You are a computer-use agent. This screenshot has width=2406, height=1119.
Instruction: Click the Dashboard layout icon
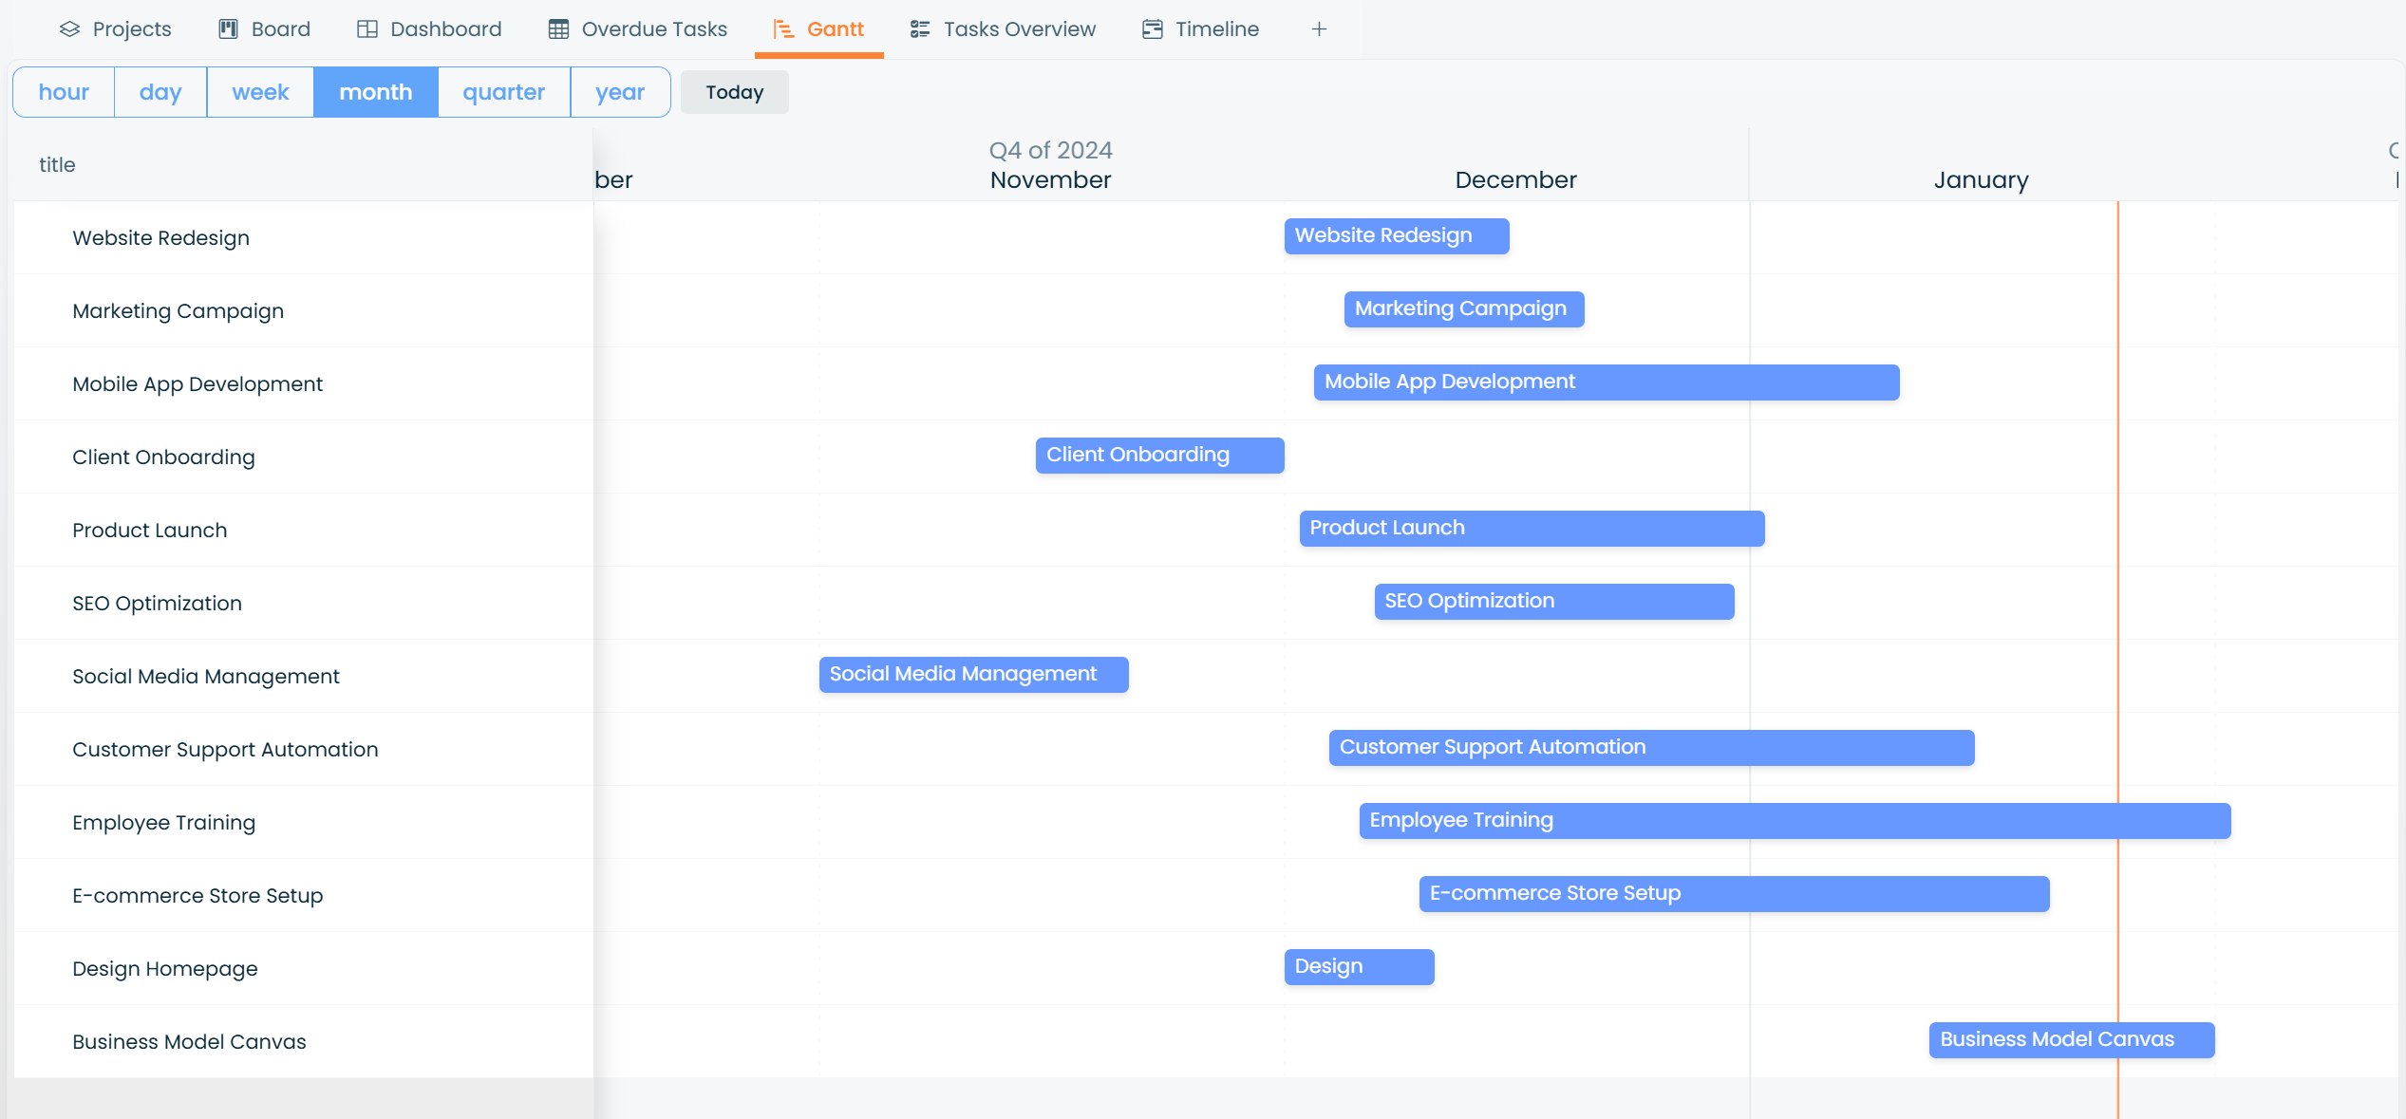(367, 29)
